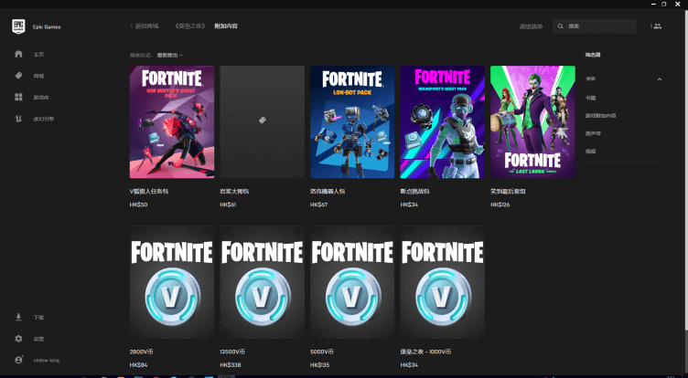Open the Unreal Engine (虚幻引擎) icon
Screen dimensions: 688x378
(x=18, y=119)
